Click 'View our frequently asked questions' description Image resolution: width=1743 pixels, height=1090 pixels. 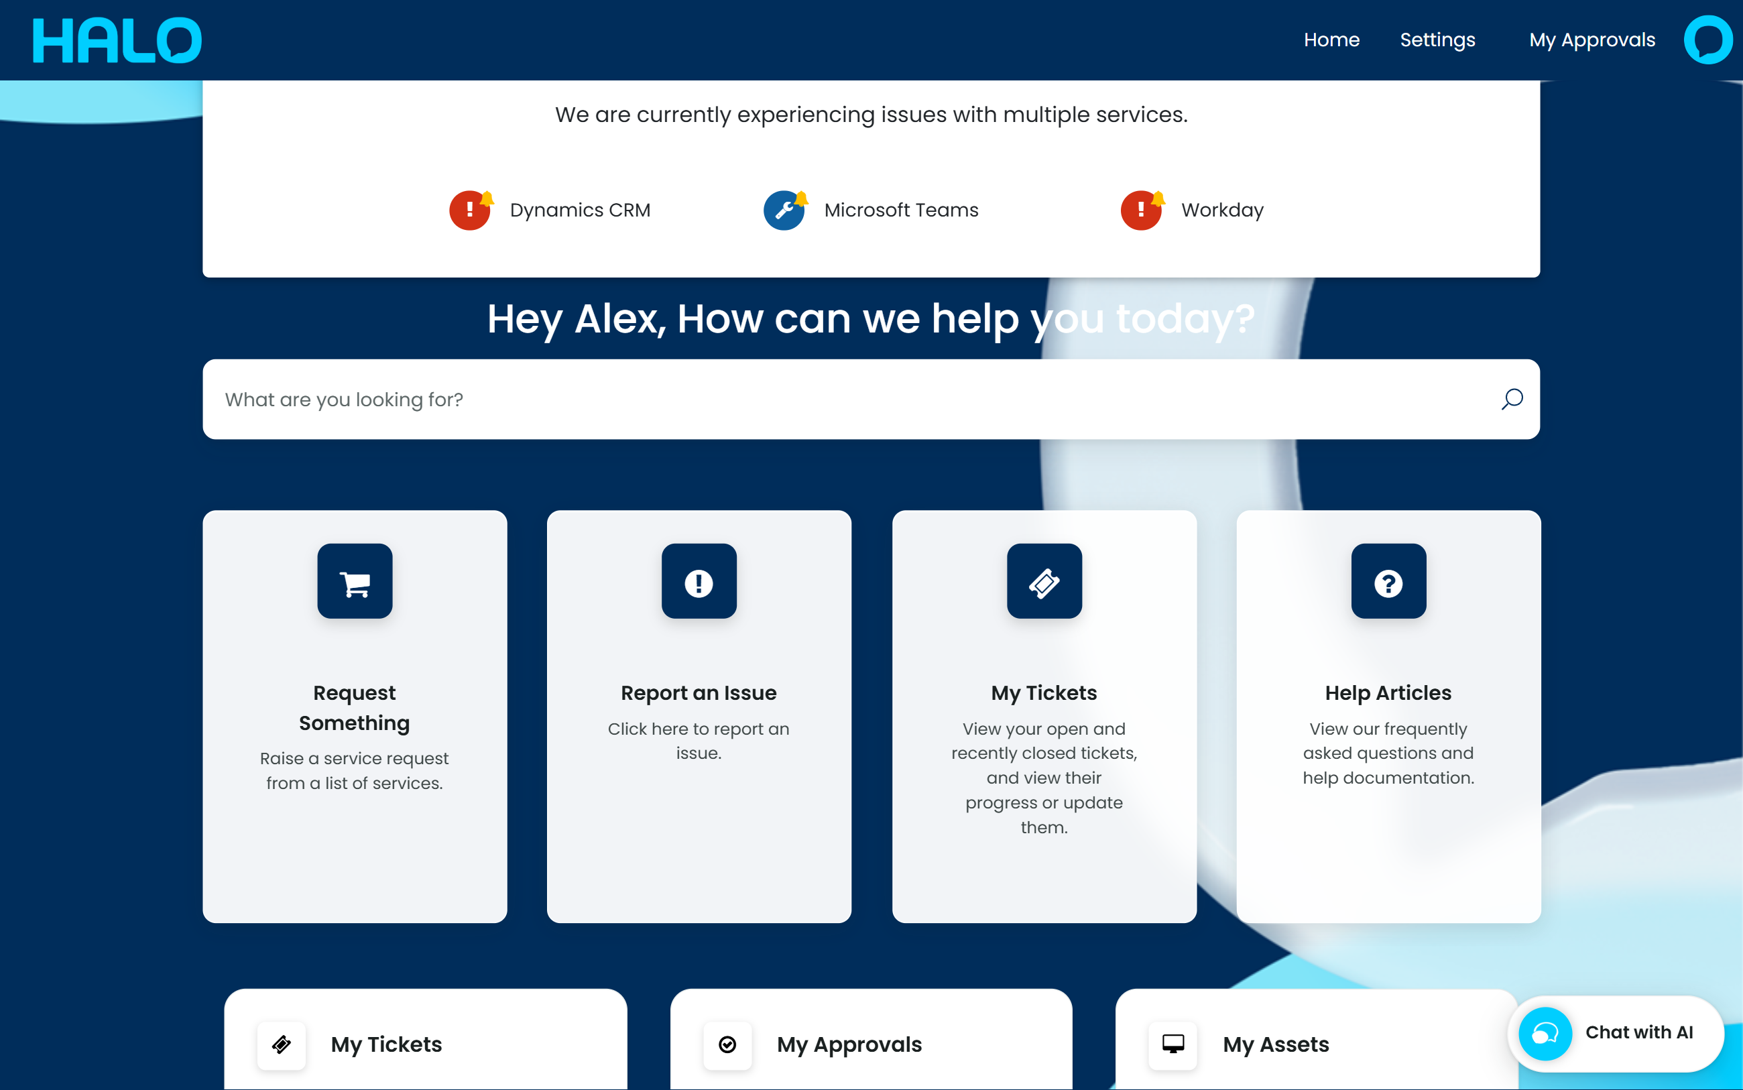[x=1388, y=753]
